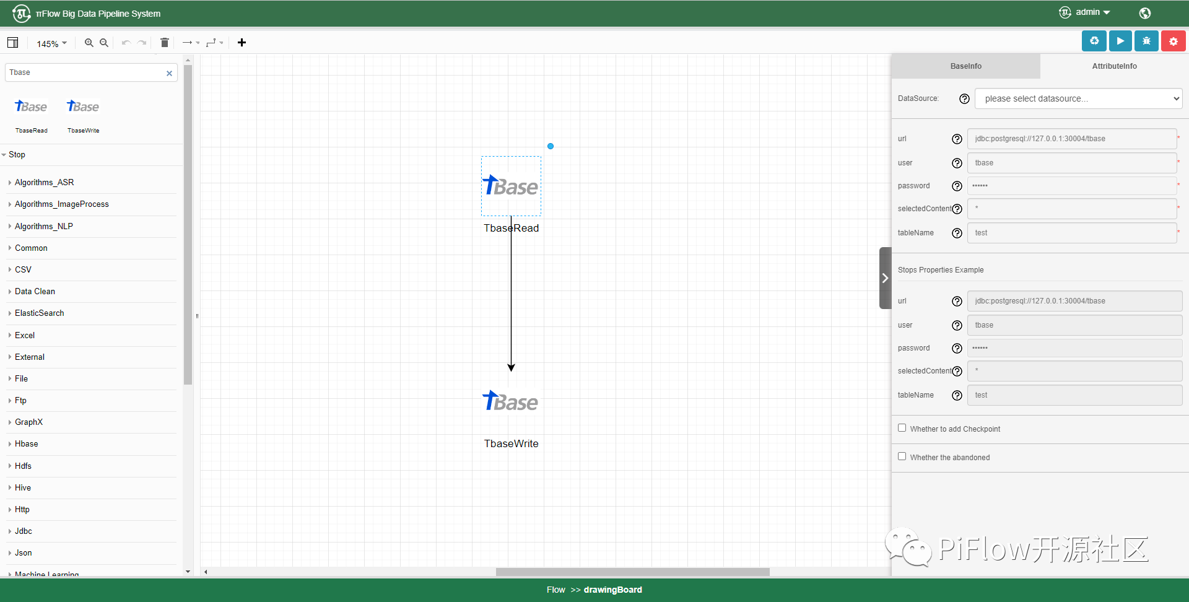1189x602 pixels.
Task: Edit the tableName attribute field
Action: (x=1072, y=233)
